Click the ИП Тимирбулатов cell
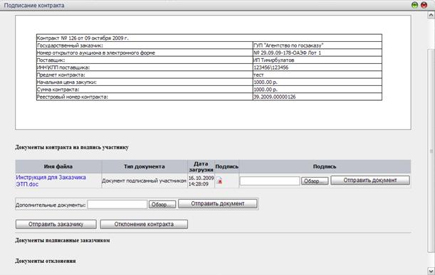Image resolution: width=435 pixels, height=275 pixels. tap(318, 60)
